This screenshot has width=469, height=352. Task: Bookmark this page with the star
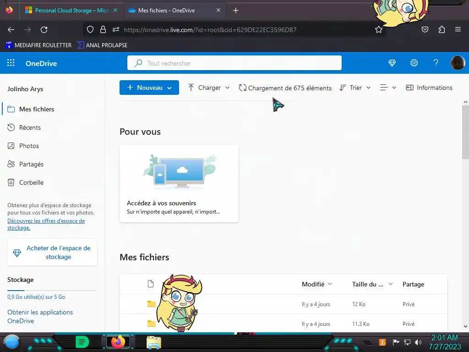[x=379, y=30]
